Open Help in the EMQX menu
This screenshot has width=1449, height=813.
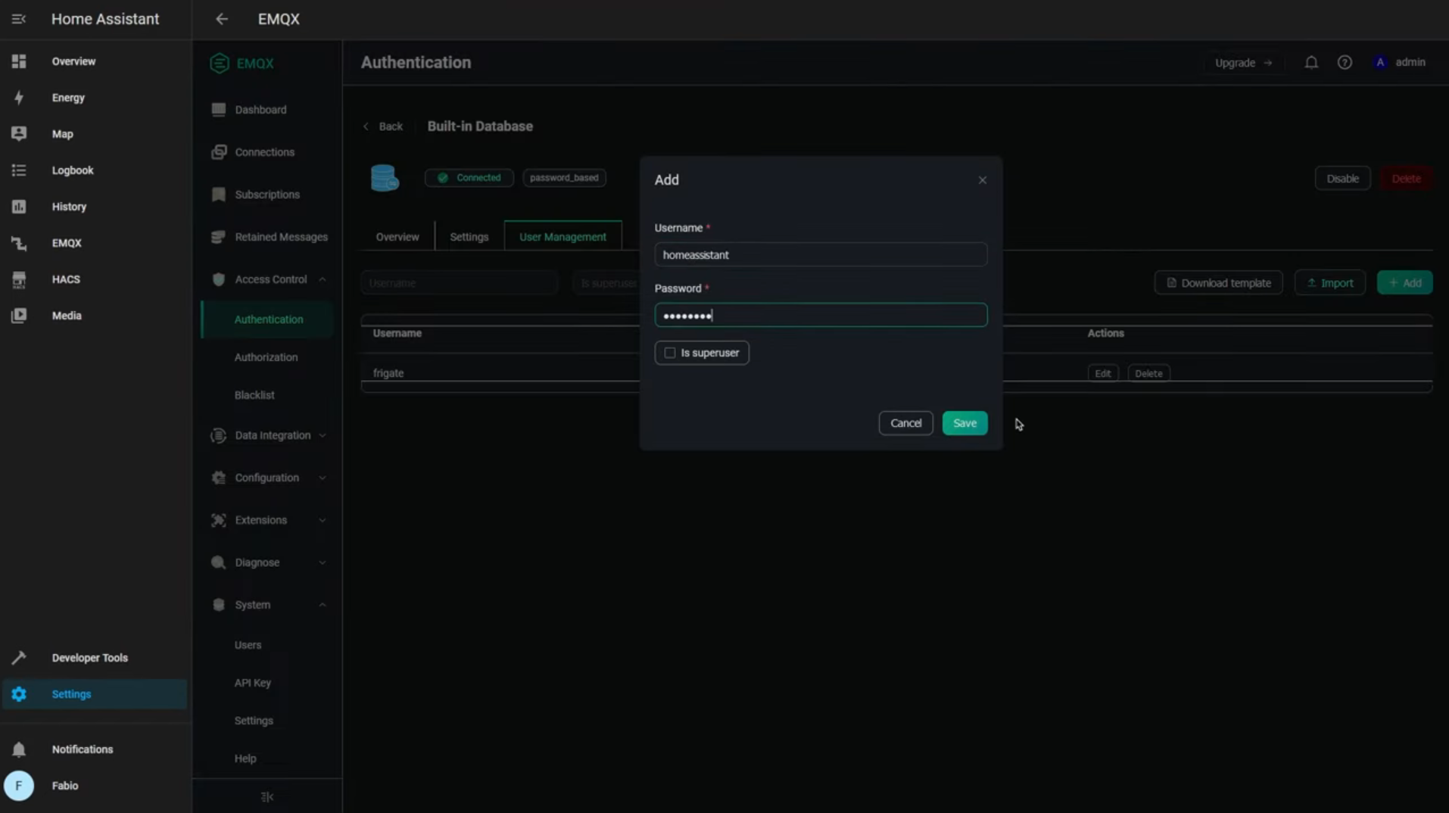pyautogui.click(x=245, y=758)
